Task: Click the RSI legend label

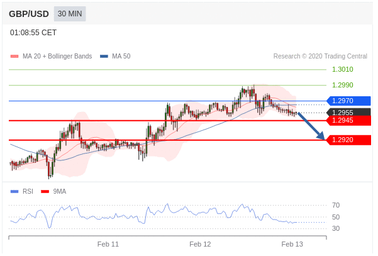Action: tap(28, 192)
